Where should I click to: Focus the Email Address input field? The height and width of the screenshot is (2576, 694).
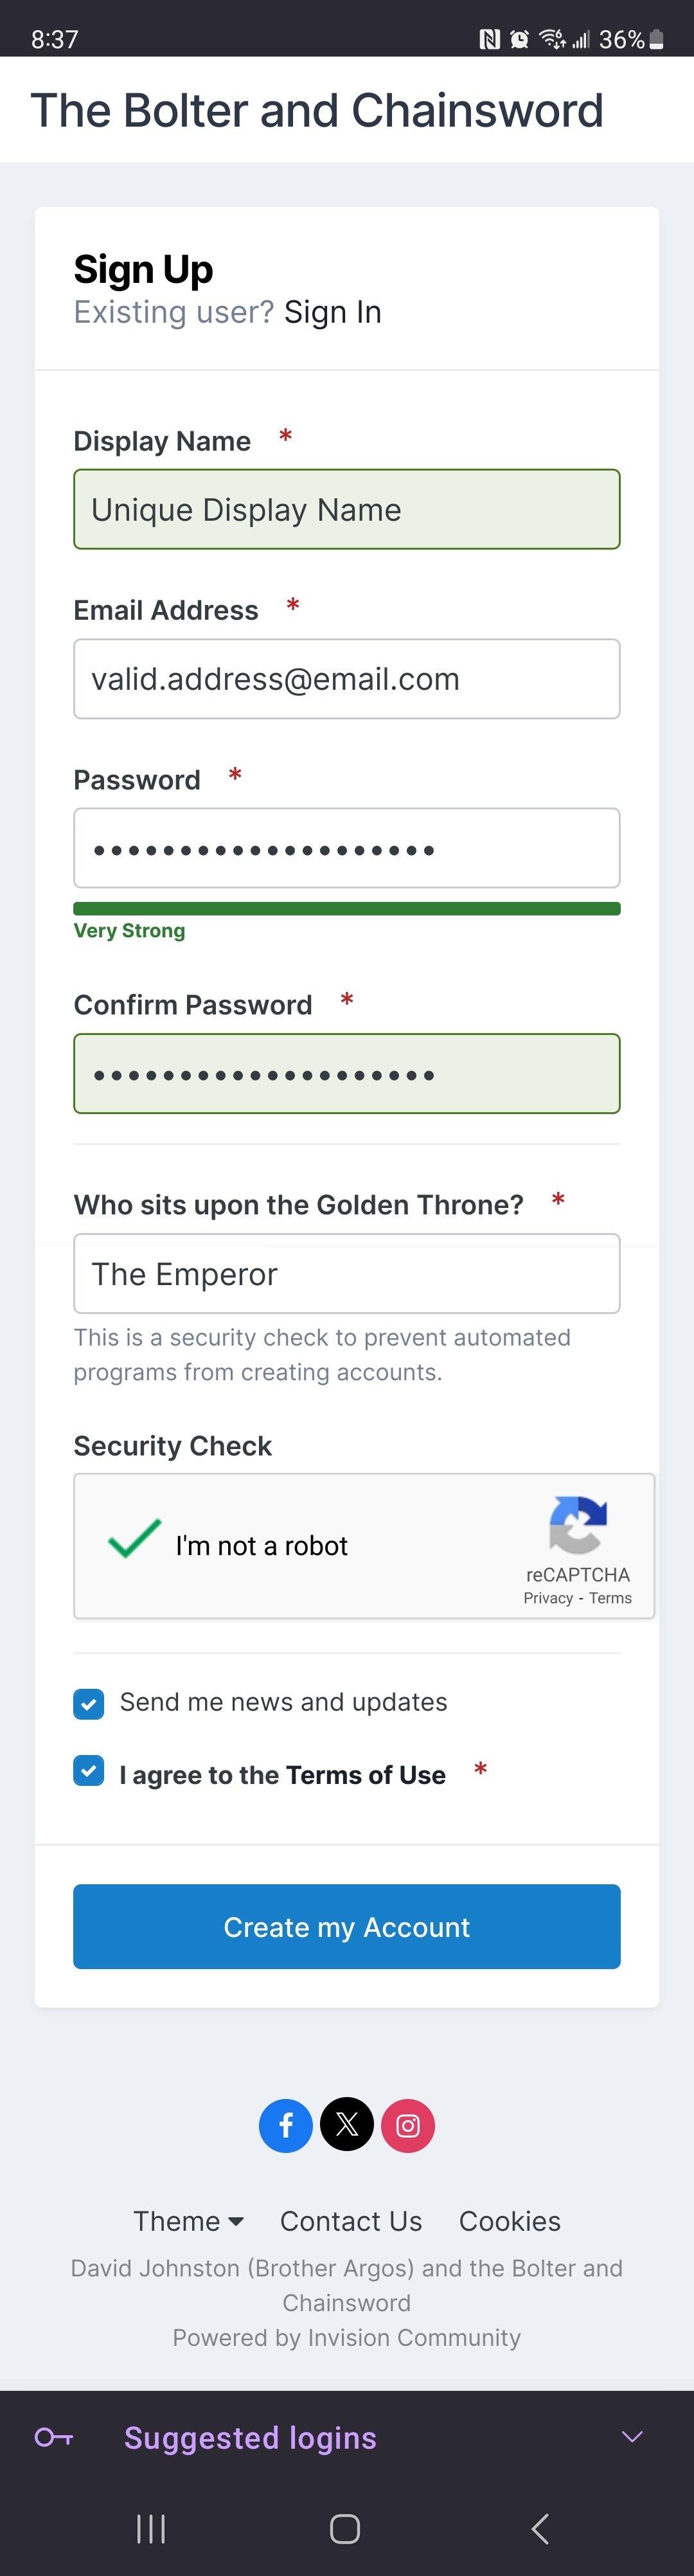coord(346,679)
